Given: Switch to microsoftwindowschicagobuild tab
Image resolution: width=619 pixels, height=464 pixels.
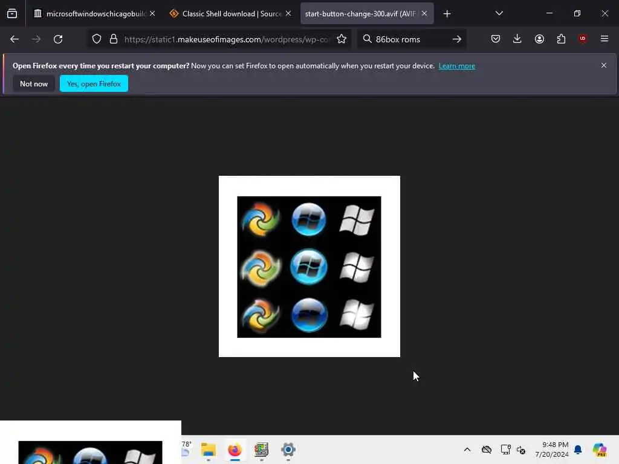Looking at the screenshot, I should tap(96, 14).
